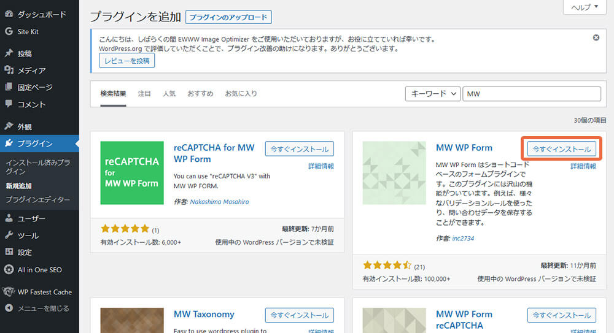Click the プラグイン plug icon
This screenshot has height=333, width=614.
(9, 144)
